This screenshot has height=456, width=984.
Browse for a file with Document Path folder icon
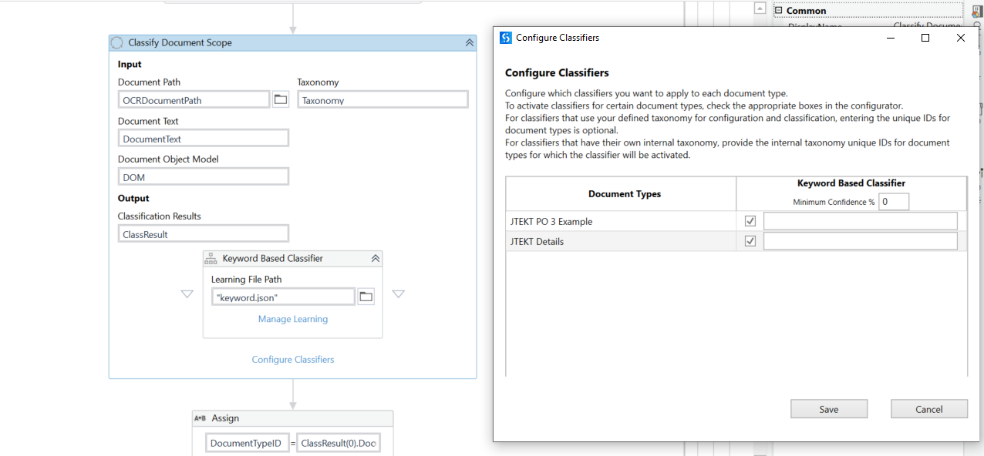(x=281, y=99)
